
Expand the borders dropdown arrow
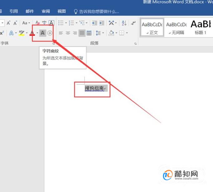click(127, 33)
